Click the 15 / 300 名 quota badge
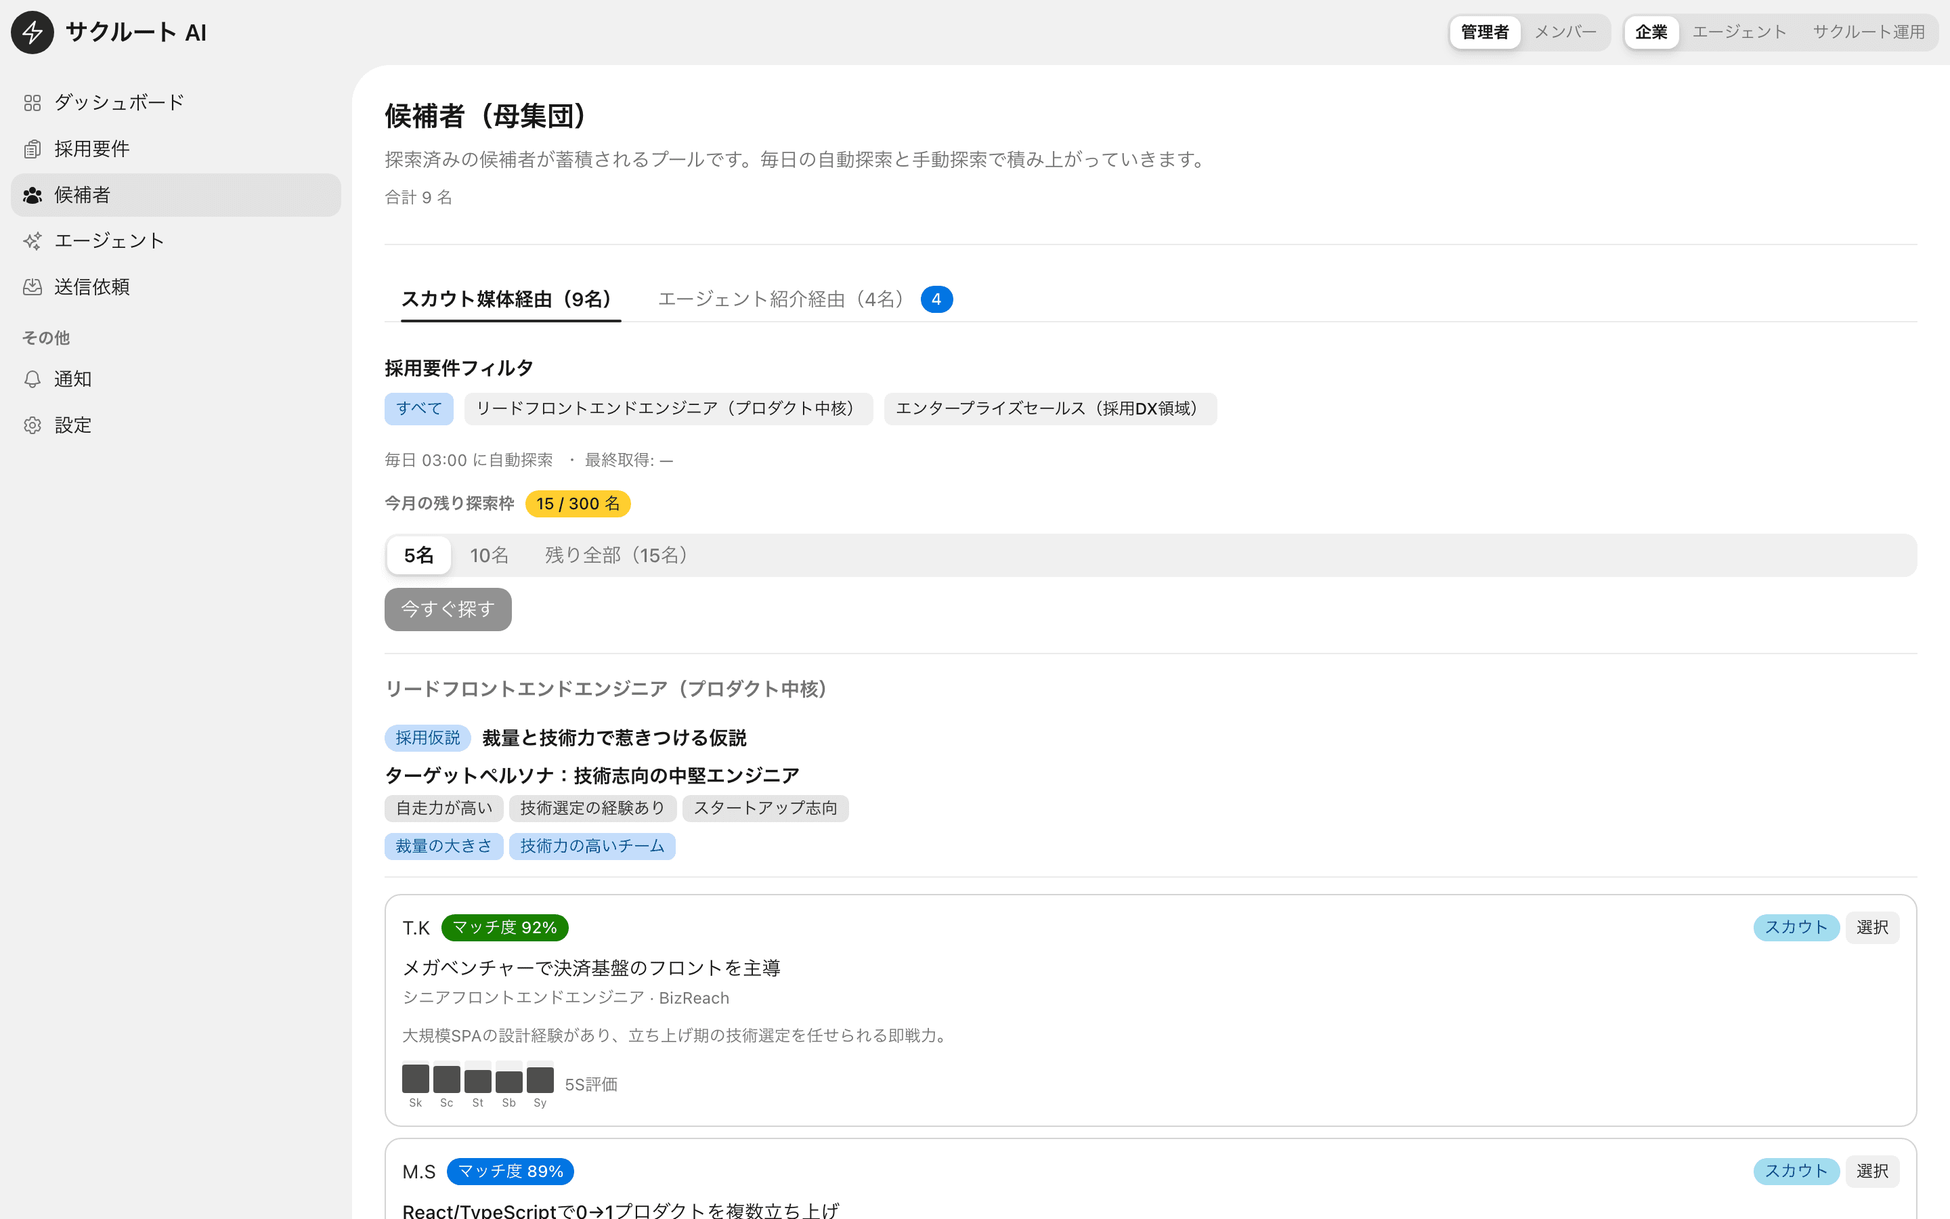1950x1219 pixels. click(x=578, y=504)
